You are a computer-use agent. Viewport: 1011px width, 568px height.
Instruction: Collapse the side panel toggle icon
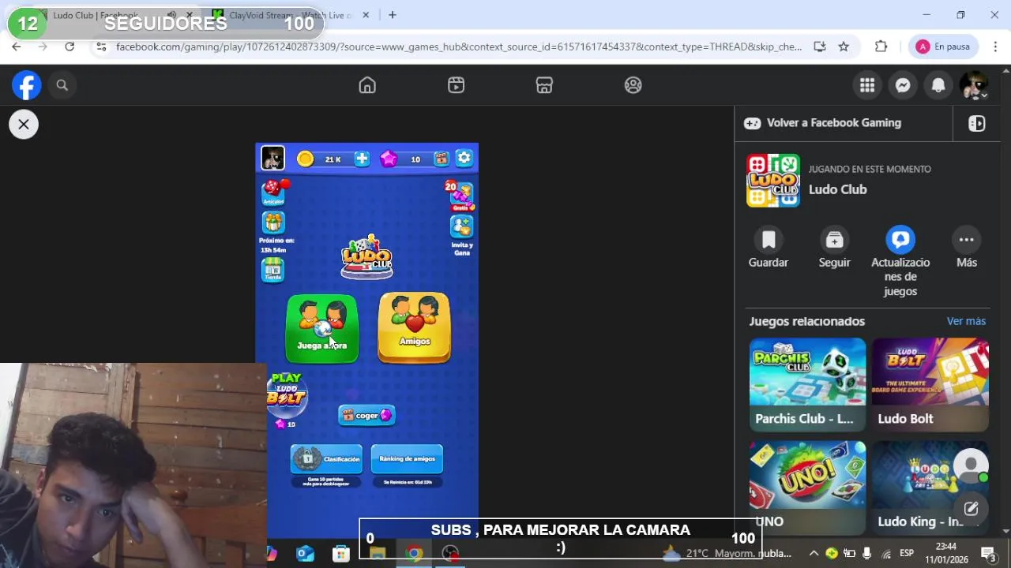point(976,123)
